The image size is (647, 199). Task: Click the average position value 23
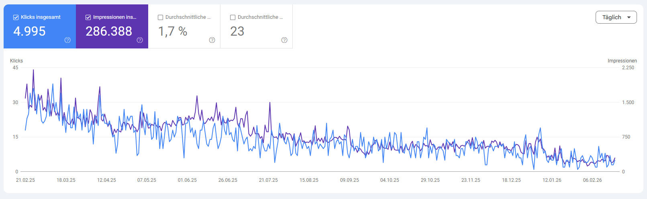tap(237, 31)
